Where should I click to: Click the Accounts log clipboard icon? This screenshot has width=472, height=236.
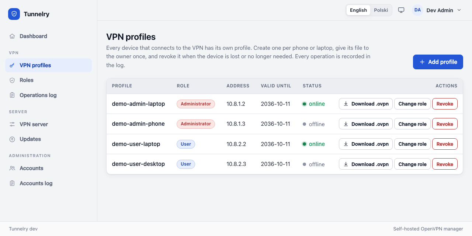(12, 183)
